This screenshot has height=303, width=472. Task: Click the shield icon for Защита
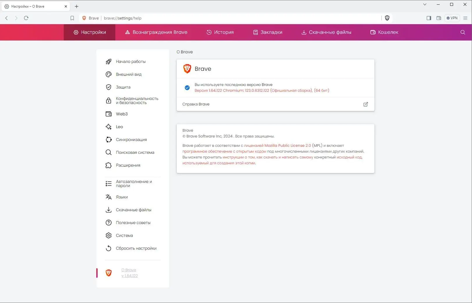click(x=109, y=87)
